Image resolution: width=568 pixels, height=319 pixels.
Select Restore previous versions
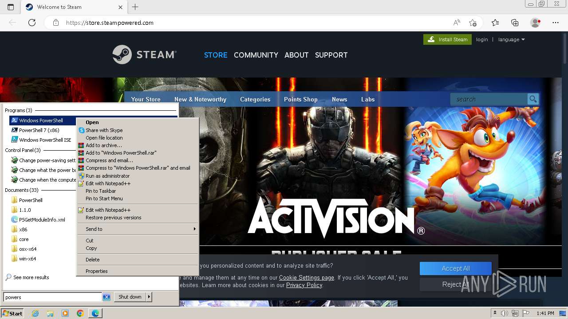click(138, 218)
